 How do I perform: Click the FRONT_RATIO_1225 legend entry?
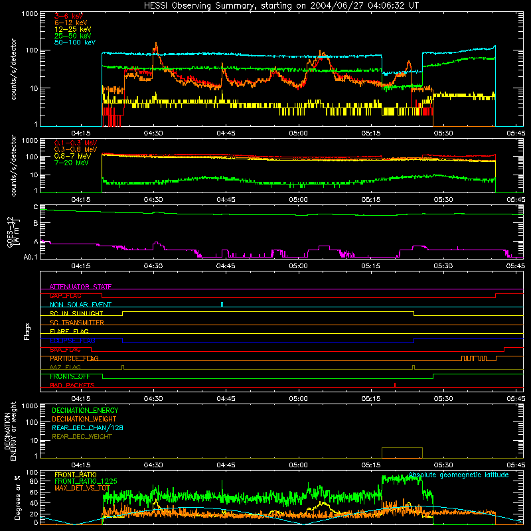86,481
